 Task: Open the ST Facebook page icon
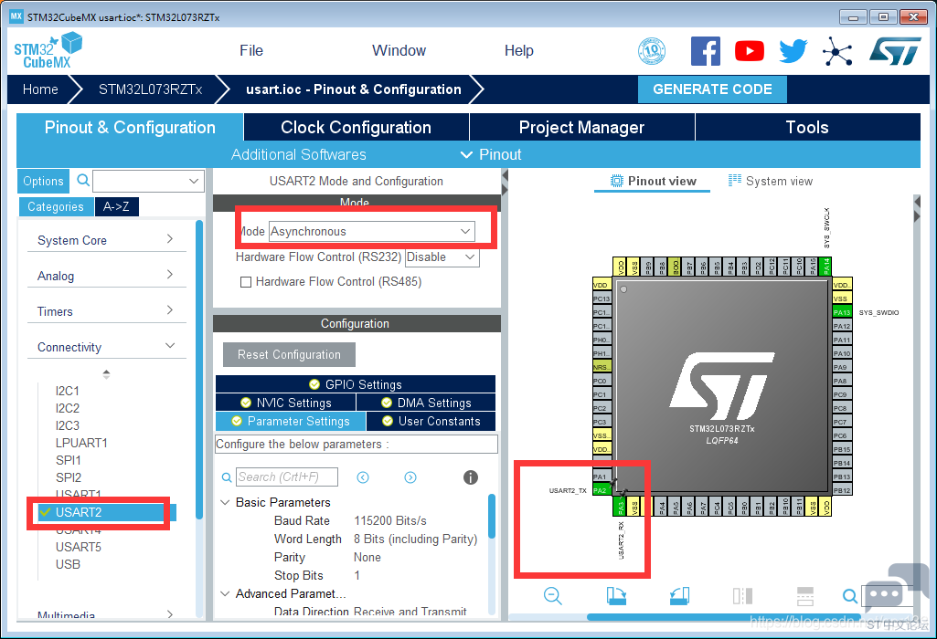705,51
